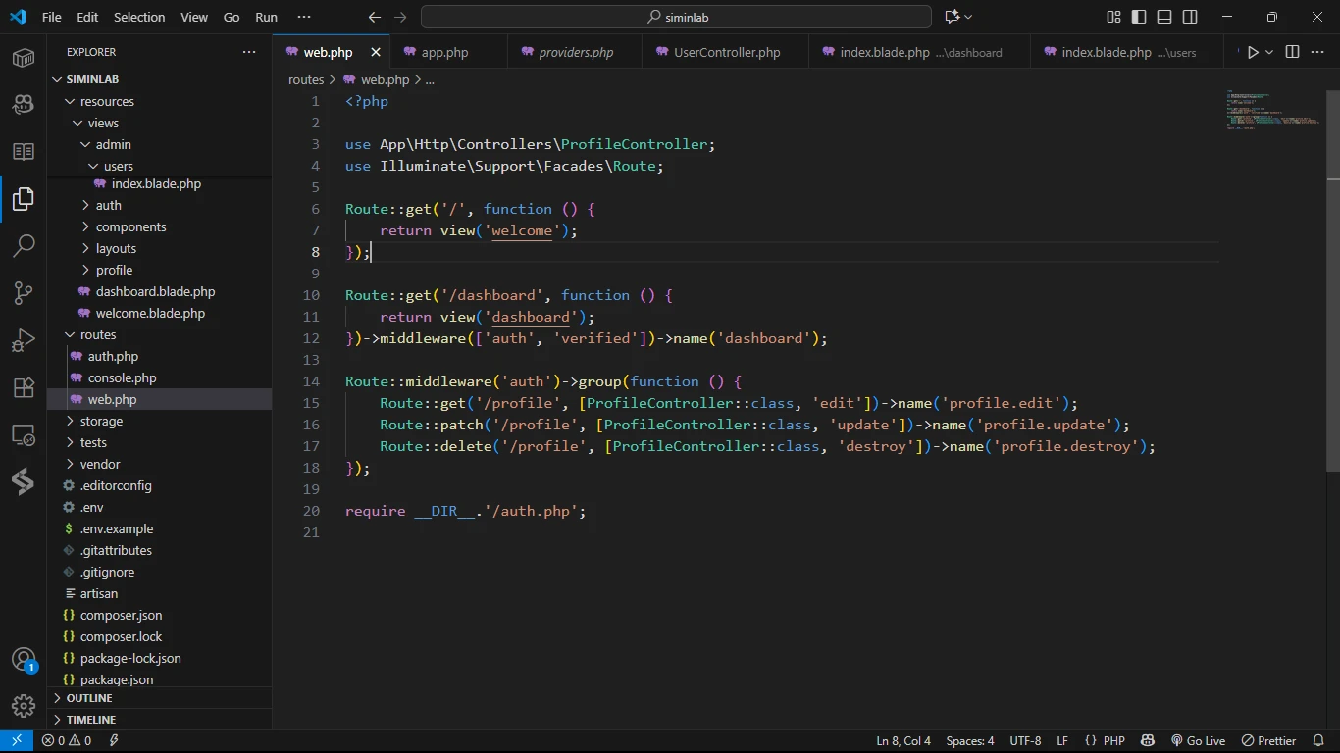Screen dimensions: 1340x753
Task: Click the siminlab command center search box
Action: click(676, 17)
